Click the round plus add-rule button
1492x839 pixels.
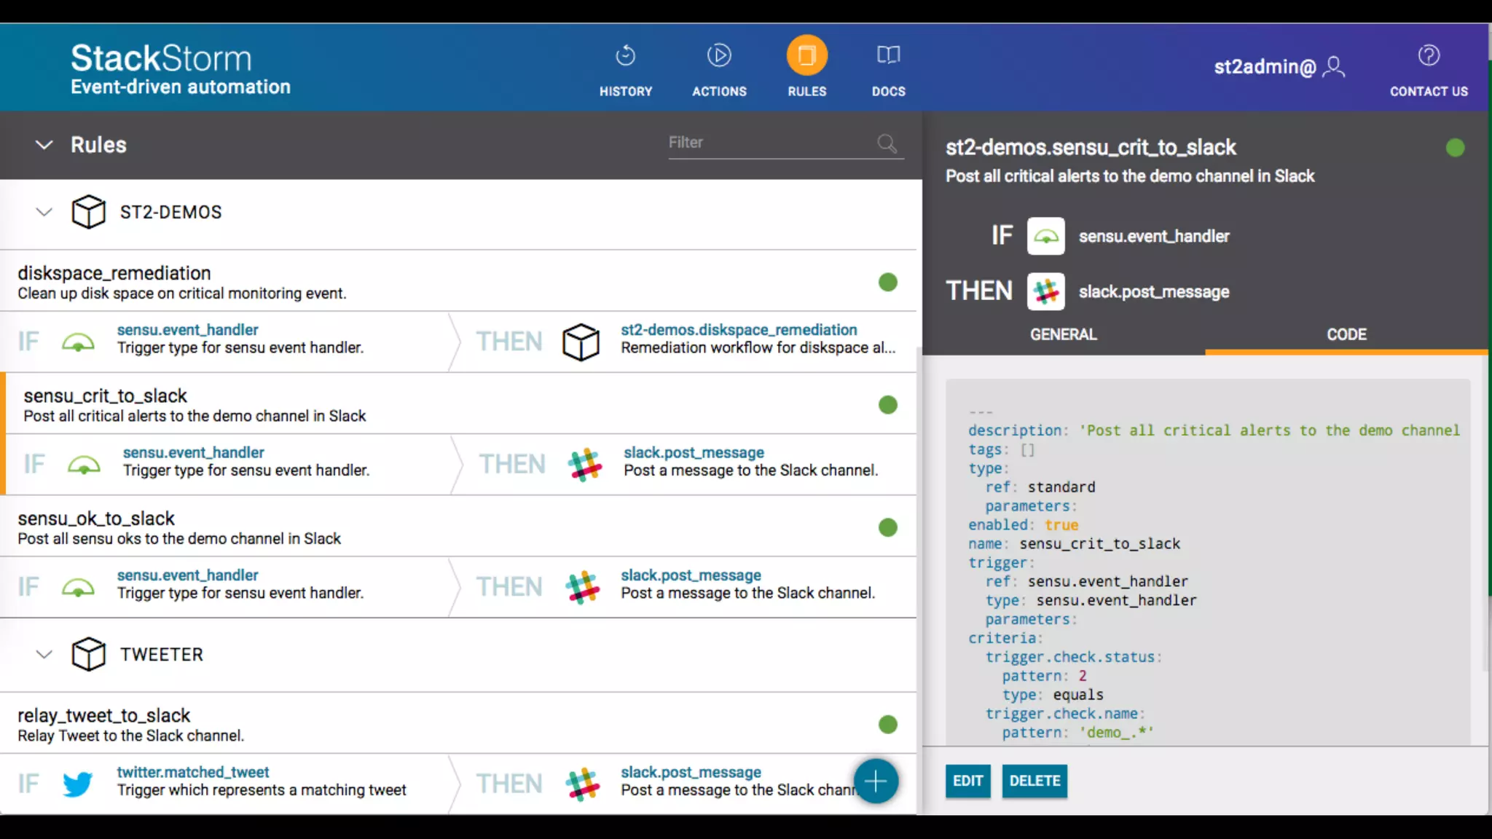coord(876,781)
